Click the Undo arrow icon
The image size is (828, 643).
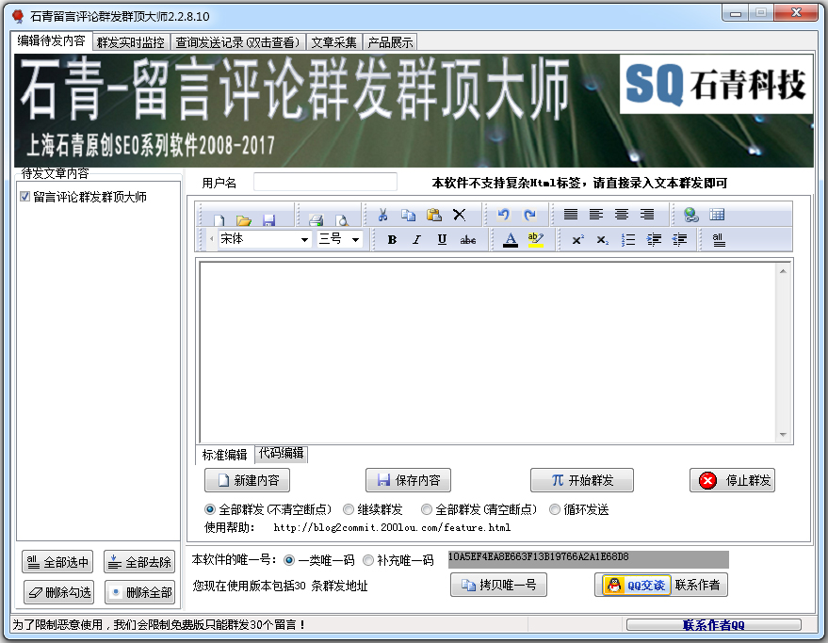504,215
